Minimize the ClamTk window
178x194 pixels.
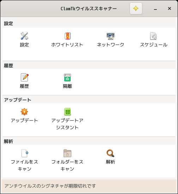pos(155,8)
